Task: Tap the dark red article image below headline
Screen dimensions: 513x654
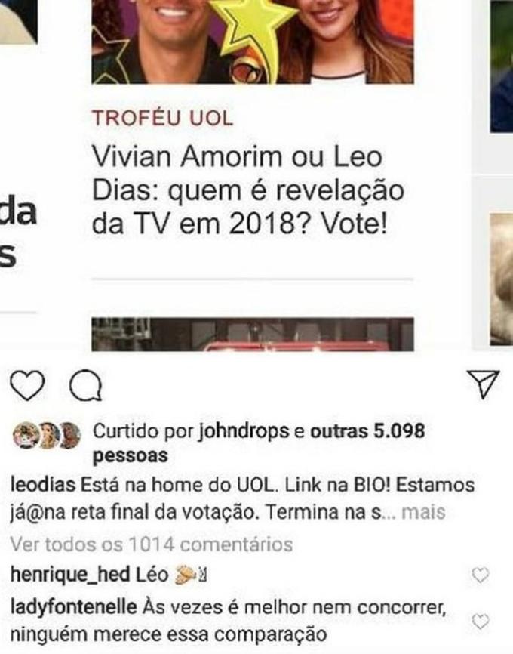Action: click(x=253, y=334)
